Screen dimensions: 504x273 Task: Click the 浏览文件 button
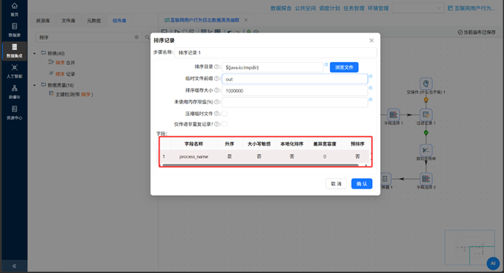(x=344, y=67)
